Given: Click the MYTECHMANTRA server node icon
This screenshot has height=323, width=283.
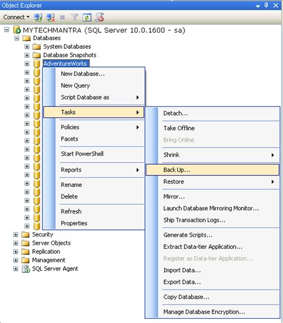Looking at the screenshot, I should point(17,30).
